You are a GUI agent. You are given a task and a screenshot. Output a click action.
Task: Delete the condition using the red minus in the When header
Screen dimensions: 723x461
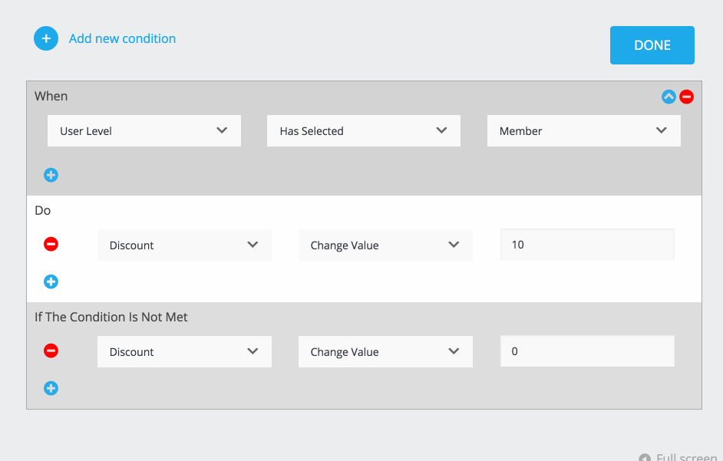click(687, 97)
